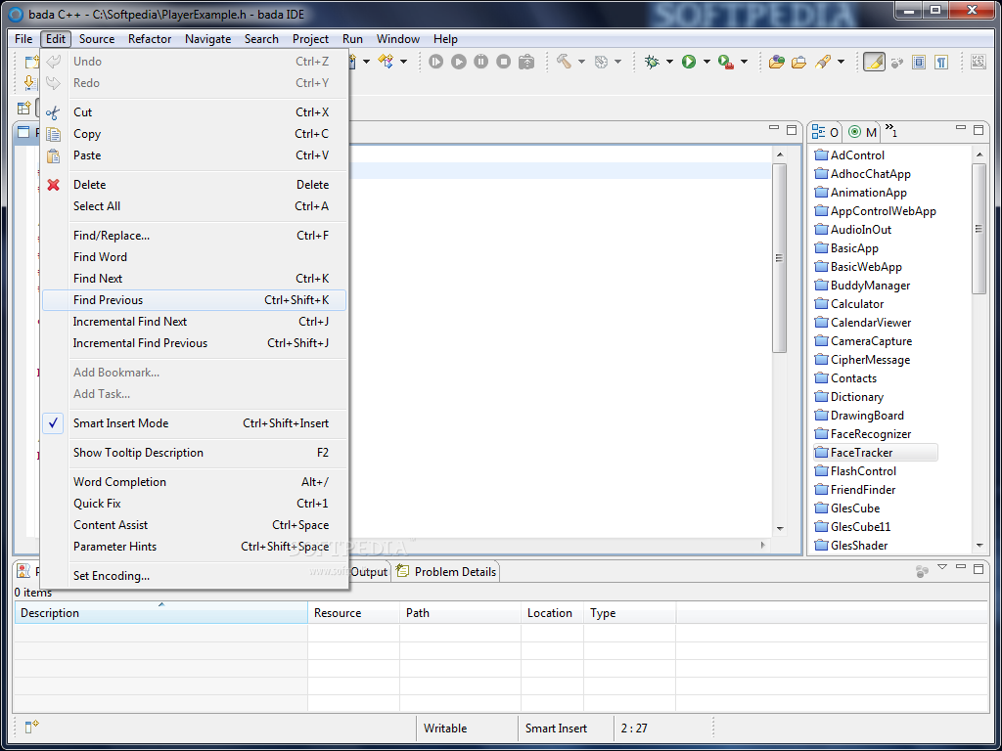Maximize the editor pane via its maximize icon

click(x=791, y=130)
